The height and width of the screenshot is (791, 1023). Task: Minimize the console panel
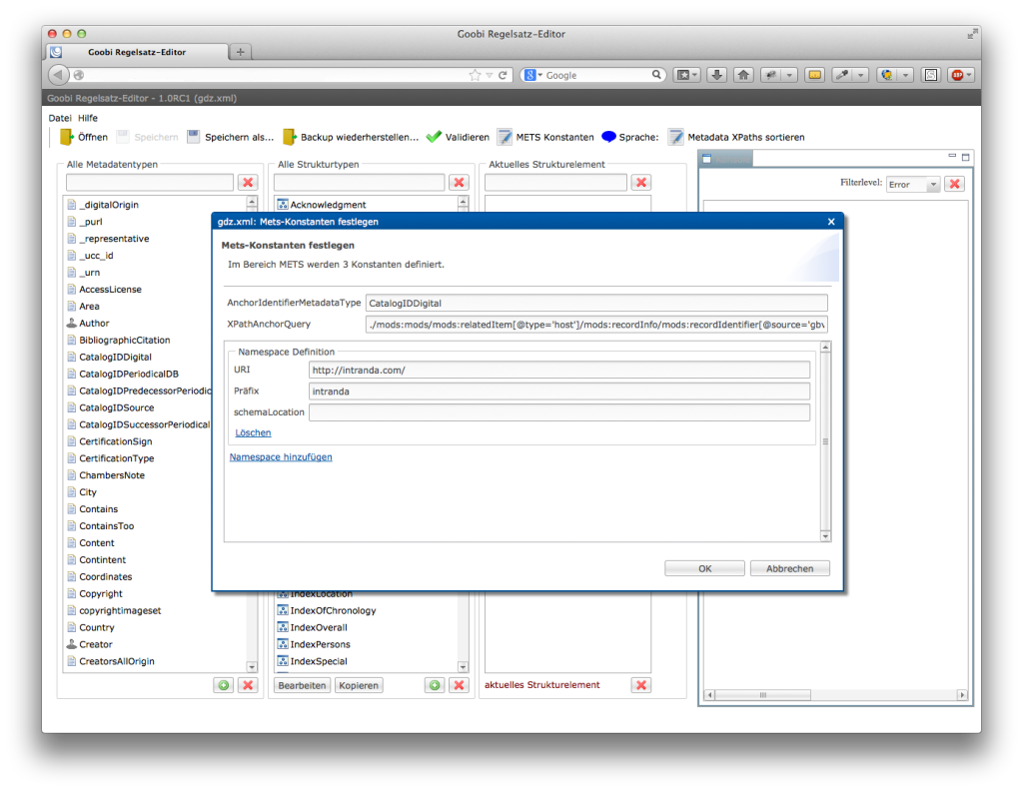click(952, 157)
